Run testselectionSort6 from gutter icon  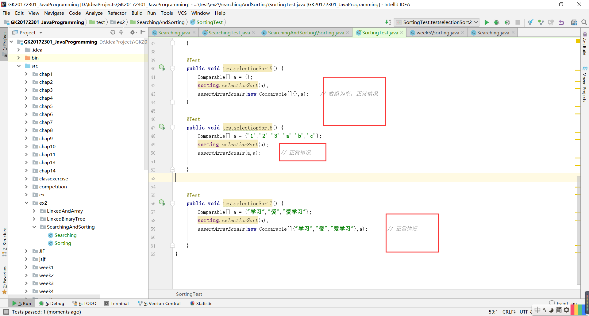162,127
